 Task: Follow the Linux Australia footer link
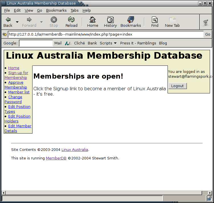(75, 150)
